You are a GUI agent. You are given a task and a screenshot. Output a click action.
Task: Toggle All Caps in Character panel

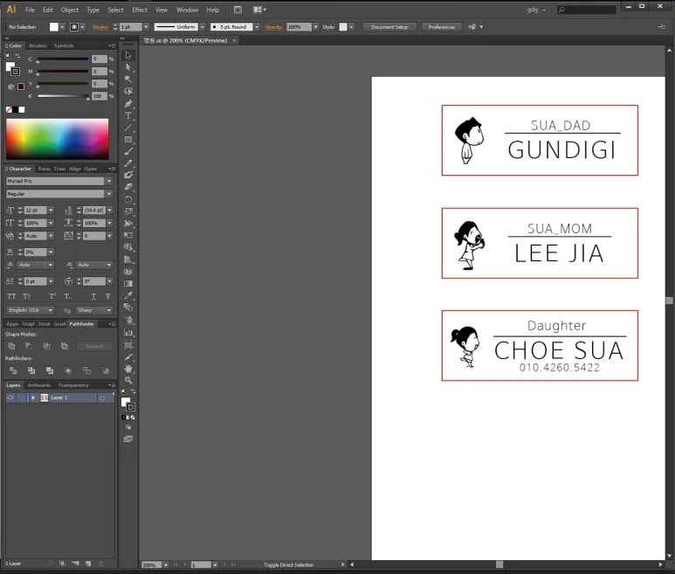(x=11, y=296)
